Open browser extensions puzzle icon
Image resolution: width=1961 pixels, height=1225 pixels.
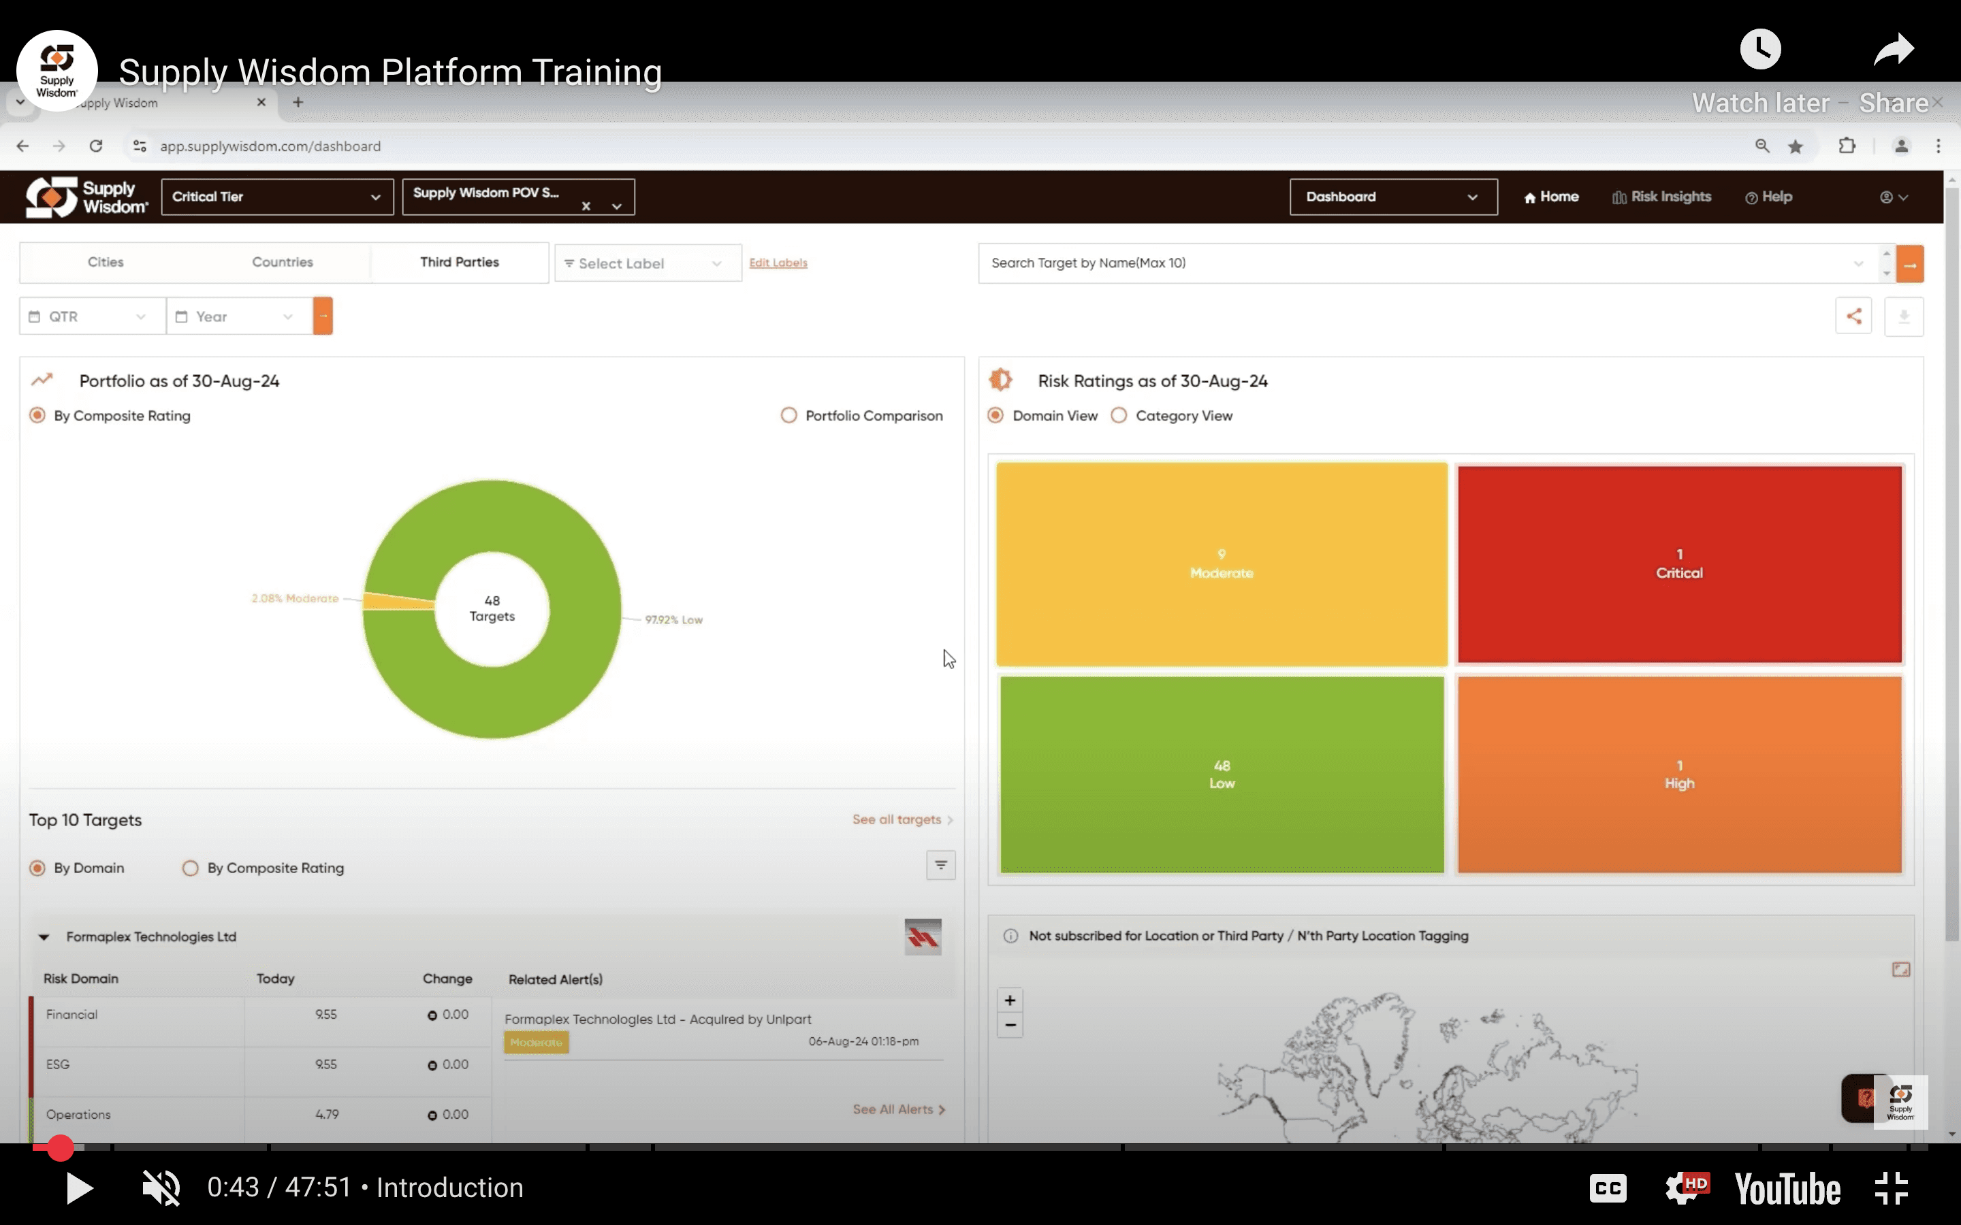1847,146
